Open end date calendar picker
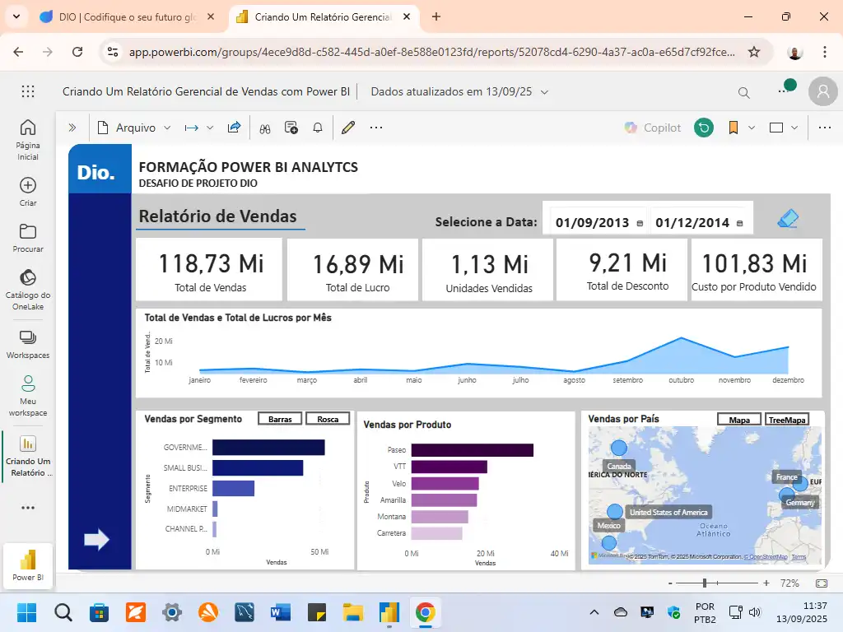The image size is (843, 632). point(740,223)
